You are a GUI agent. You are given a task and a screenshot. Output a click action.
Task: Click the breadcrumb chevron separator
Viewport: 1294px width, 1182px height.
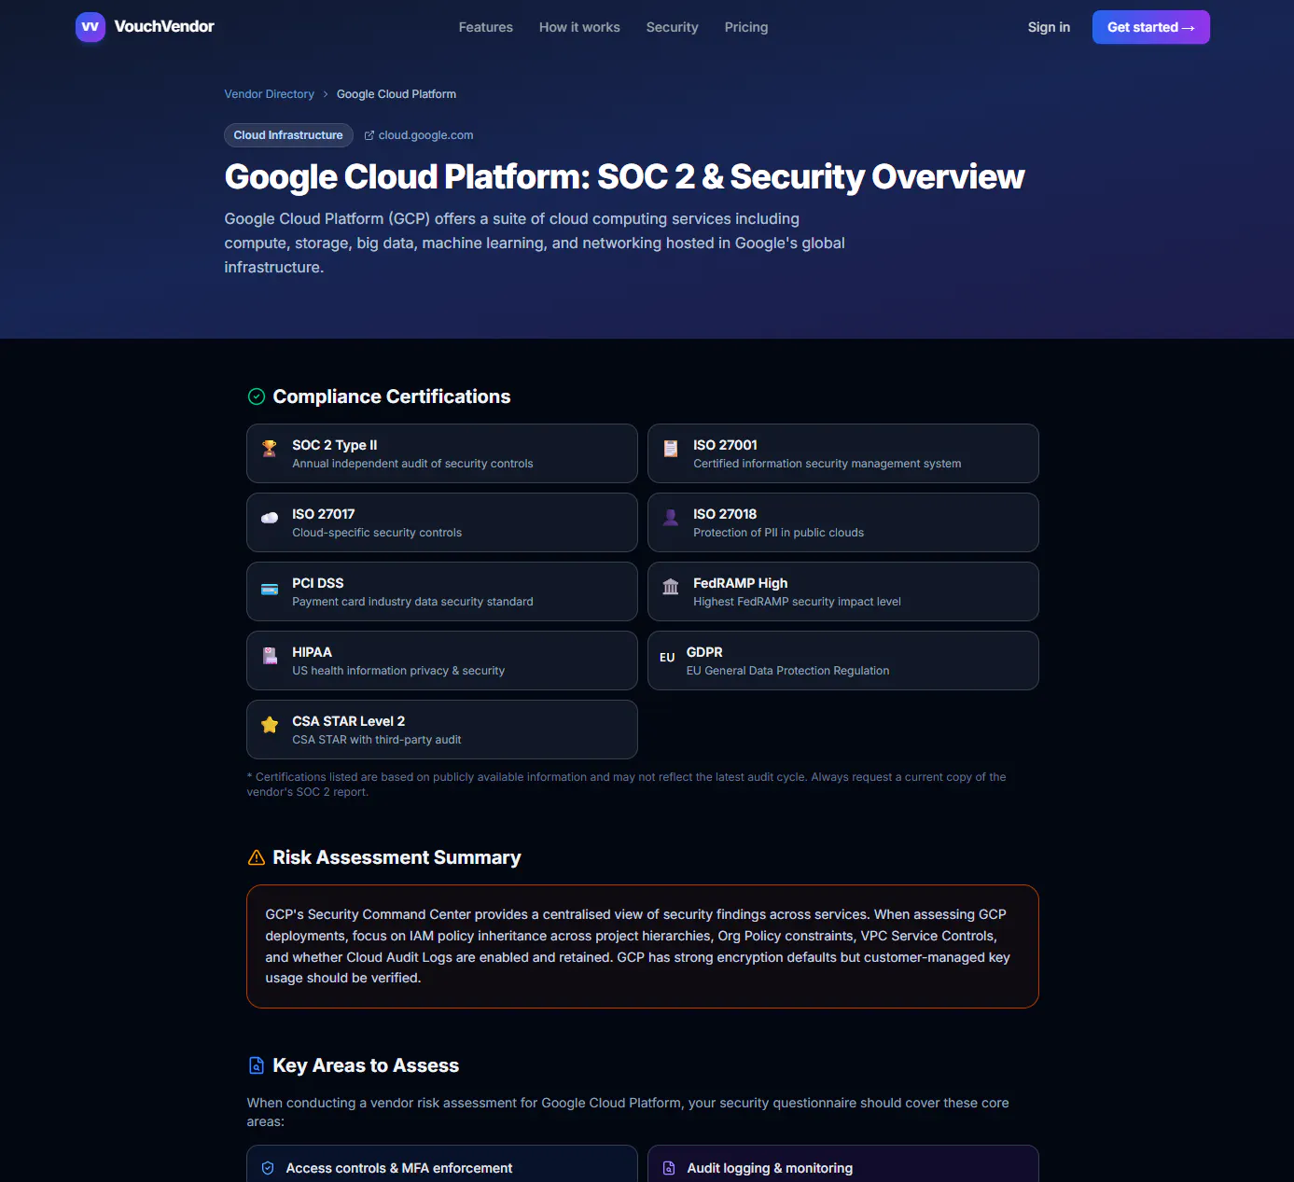pos(326,94)
